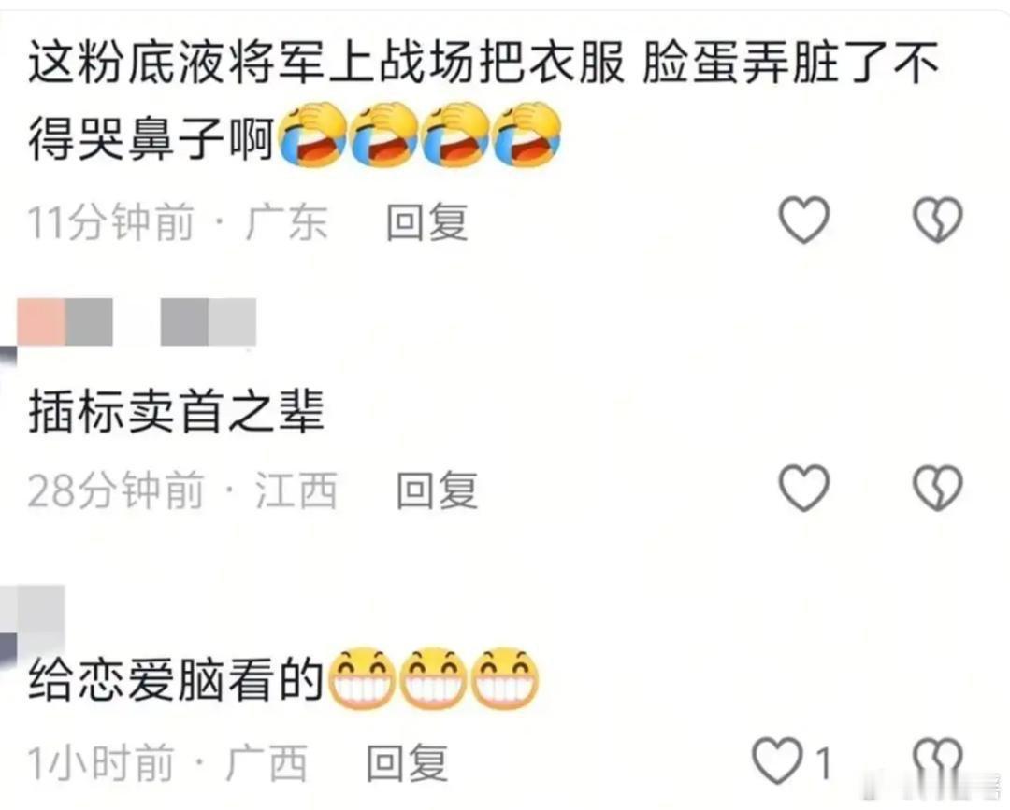Select the 插标卖首之辈 comment text
This screenshot has height=810, width=1010.
(176, 412)
